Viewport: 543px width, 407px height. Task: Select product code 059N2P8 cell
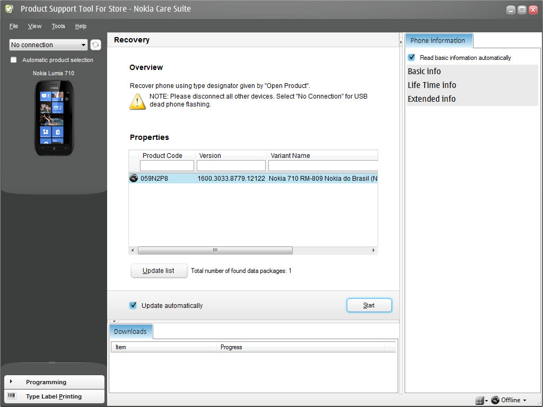coord(167,179)
